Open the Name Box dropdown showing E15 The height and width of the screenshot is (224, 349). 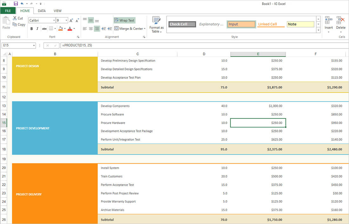click(34, 46)
